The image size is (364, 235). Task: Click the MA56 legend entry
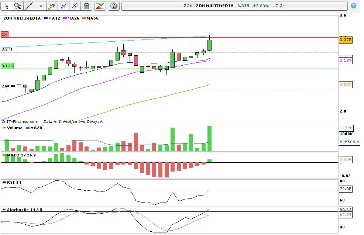[90, 18]
